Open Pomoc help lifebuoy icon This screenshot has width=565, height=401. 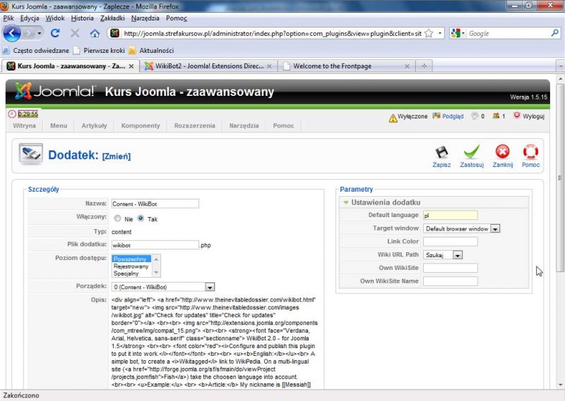click(530, 153)
